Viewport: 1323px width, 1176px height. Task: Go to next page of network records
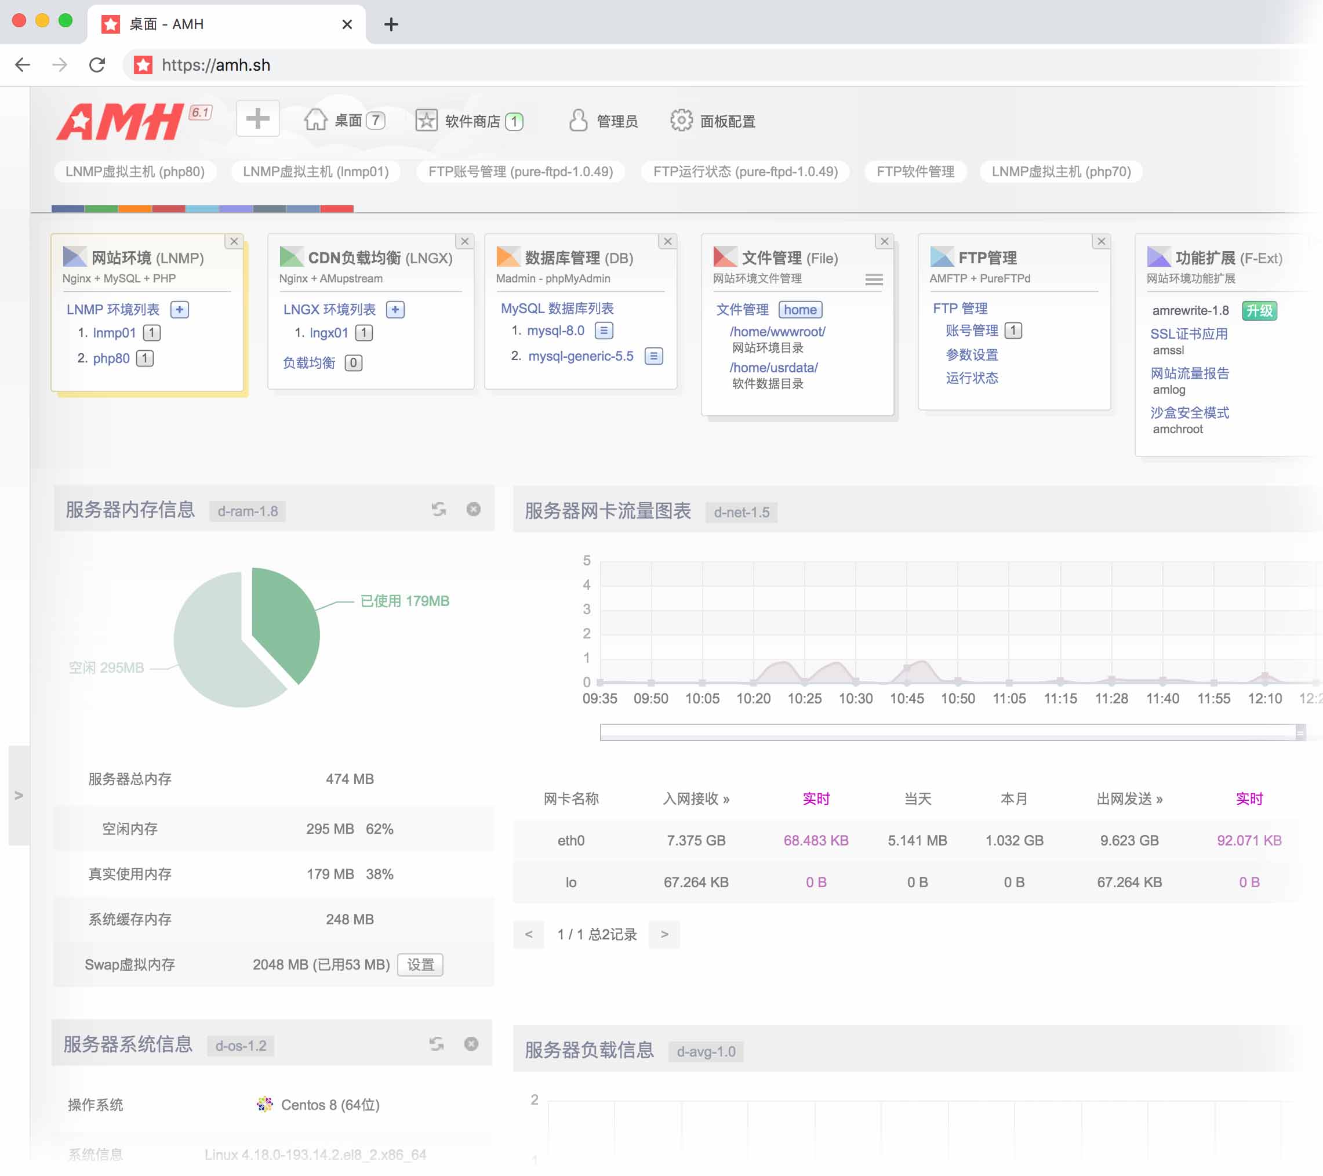coord(664,934)
